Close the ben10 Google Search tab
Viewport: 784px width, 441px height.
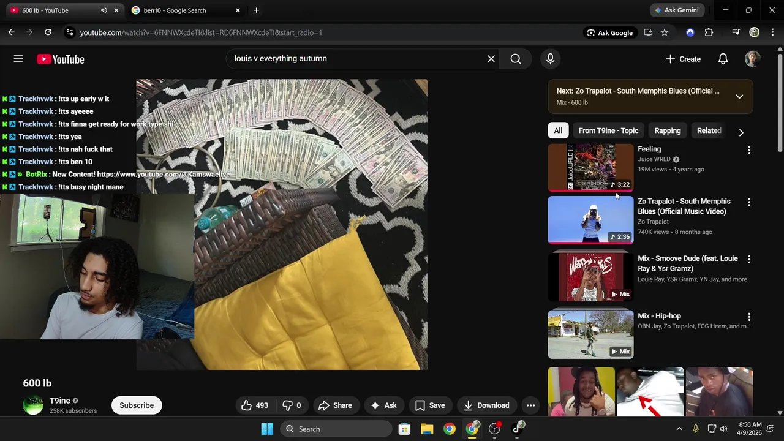(x=238, y=10)
